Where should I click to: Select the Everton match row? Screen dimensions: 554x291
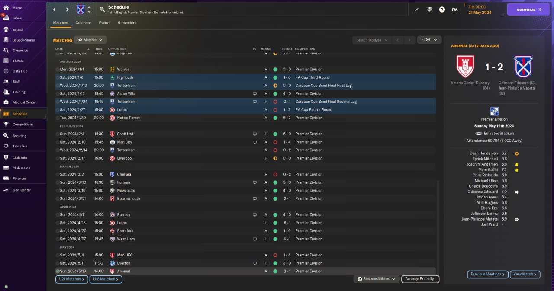point(245,263)
